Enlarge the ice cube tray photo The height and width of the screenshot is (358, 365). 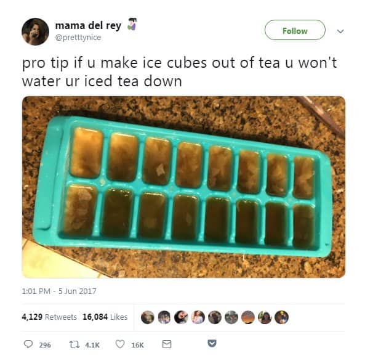(x=183, y=187)
